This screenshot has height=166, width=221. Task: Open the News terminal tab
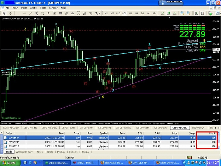pyautogui.click(x=40, y=152)
